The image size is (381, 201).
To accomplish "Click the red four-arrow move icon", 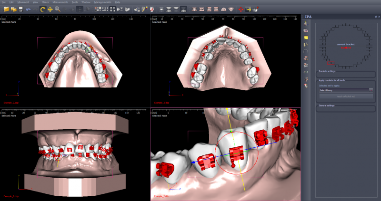I will [241, 9].
